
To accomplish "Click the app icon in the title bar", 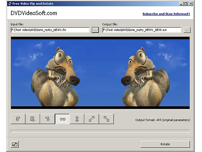I will (10, 3).
